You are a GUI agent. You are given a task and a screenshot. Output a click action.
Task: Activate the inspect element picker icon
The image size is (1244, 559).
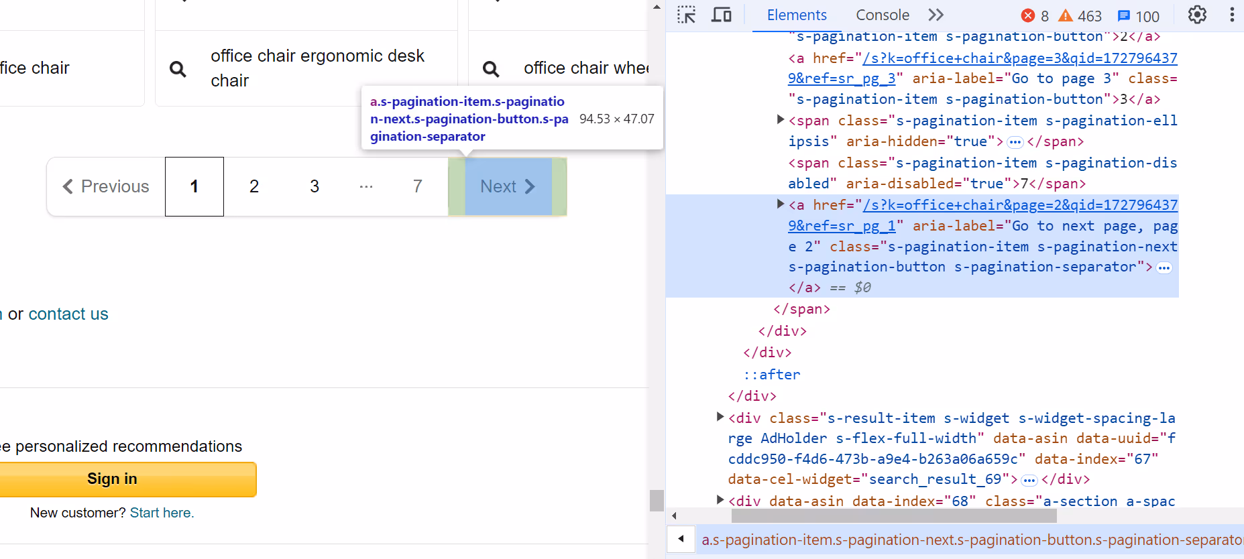coord(686,15)
